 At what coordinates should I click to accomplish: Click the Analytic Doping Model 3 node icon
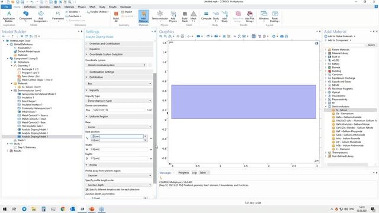click(x=20, y=137)
